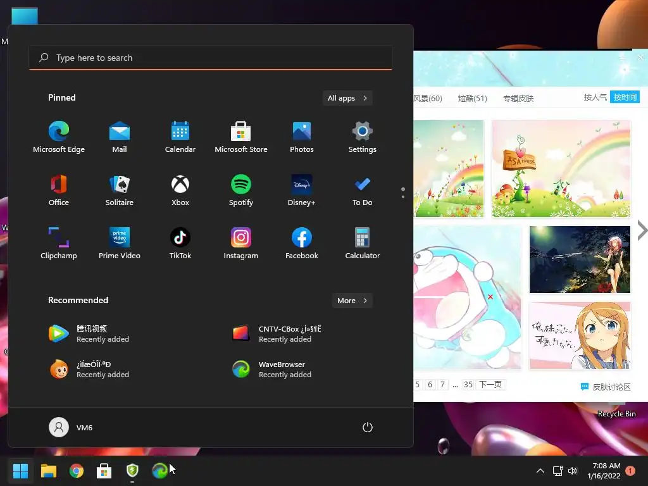Open the Calculator app

click(x=363, y=244)
